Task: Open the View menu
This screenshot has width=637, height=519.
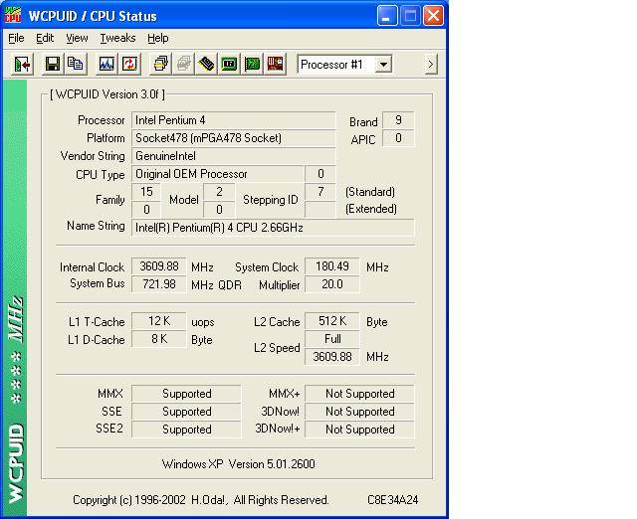Action: click(77, 38)
